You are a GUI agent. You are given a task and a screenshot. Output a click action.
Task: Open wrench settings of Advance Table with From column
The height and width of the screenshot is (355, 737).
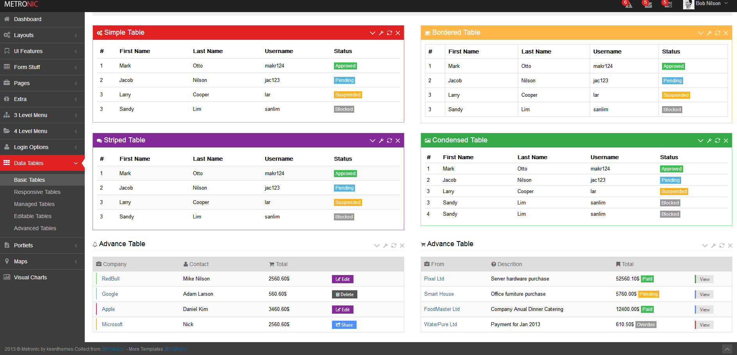coord(714,245)
